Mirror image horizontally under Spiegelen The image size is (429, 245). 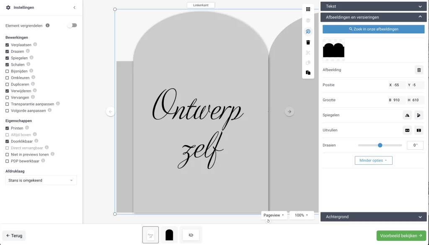tap(407, 115)
